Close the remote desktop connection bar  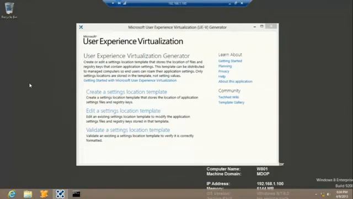pos(242,3)
